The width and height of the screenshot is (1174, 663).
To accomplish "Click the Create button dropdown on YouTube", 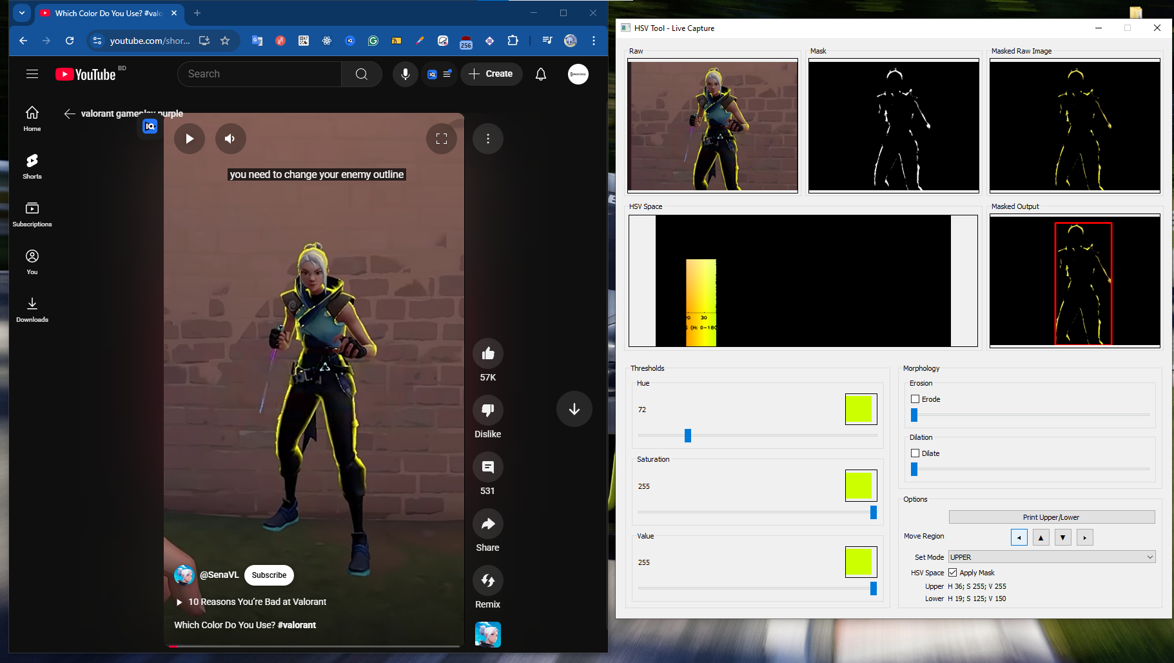I will (491, 74).
